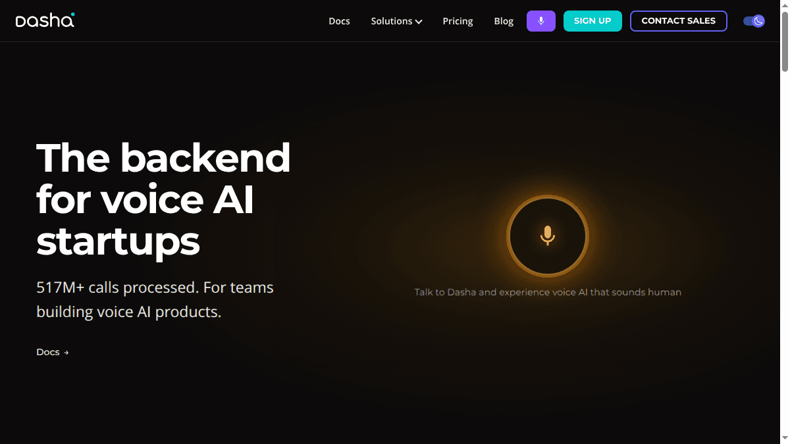Go to the Blog page

point(504,21)
